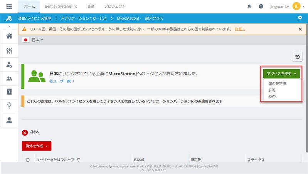Open the notifications bell
This screenshot has width=308, height=174.
point(249,6)
